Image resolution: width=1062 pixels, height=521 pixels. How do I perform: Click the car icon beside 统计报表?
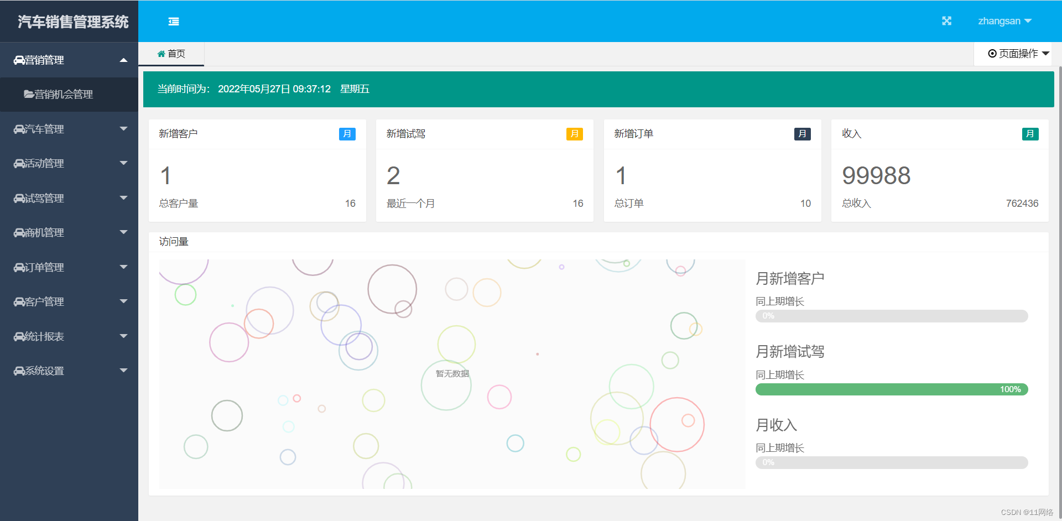click(19, 337)
